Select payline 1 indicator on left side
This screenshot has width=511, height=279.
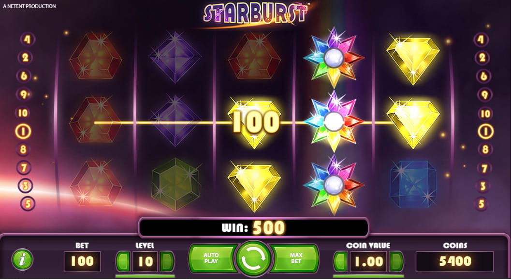(23, 132)
